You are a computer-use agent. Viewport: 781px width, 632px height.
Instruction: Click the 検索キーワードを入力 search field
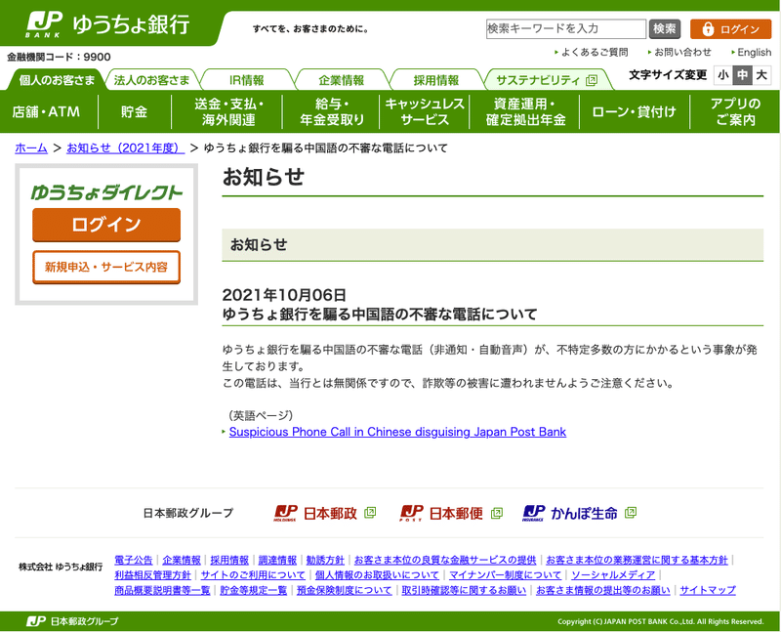tap(566, 29)
